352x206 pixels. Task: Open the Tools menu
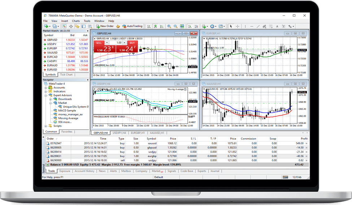coord(87,21)
